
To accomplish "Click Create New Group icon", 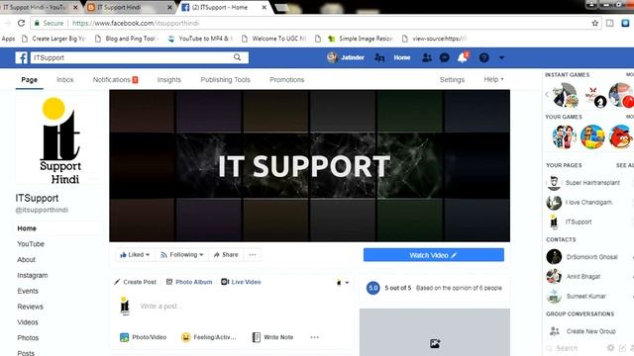I will [x=555, y=331].
